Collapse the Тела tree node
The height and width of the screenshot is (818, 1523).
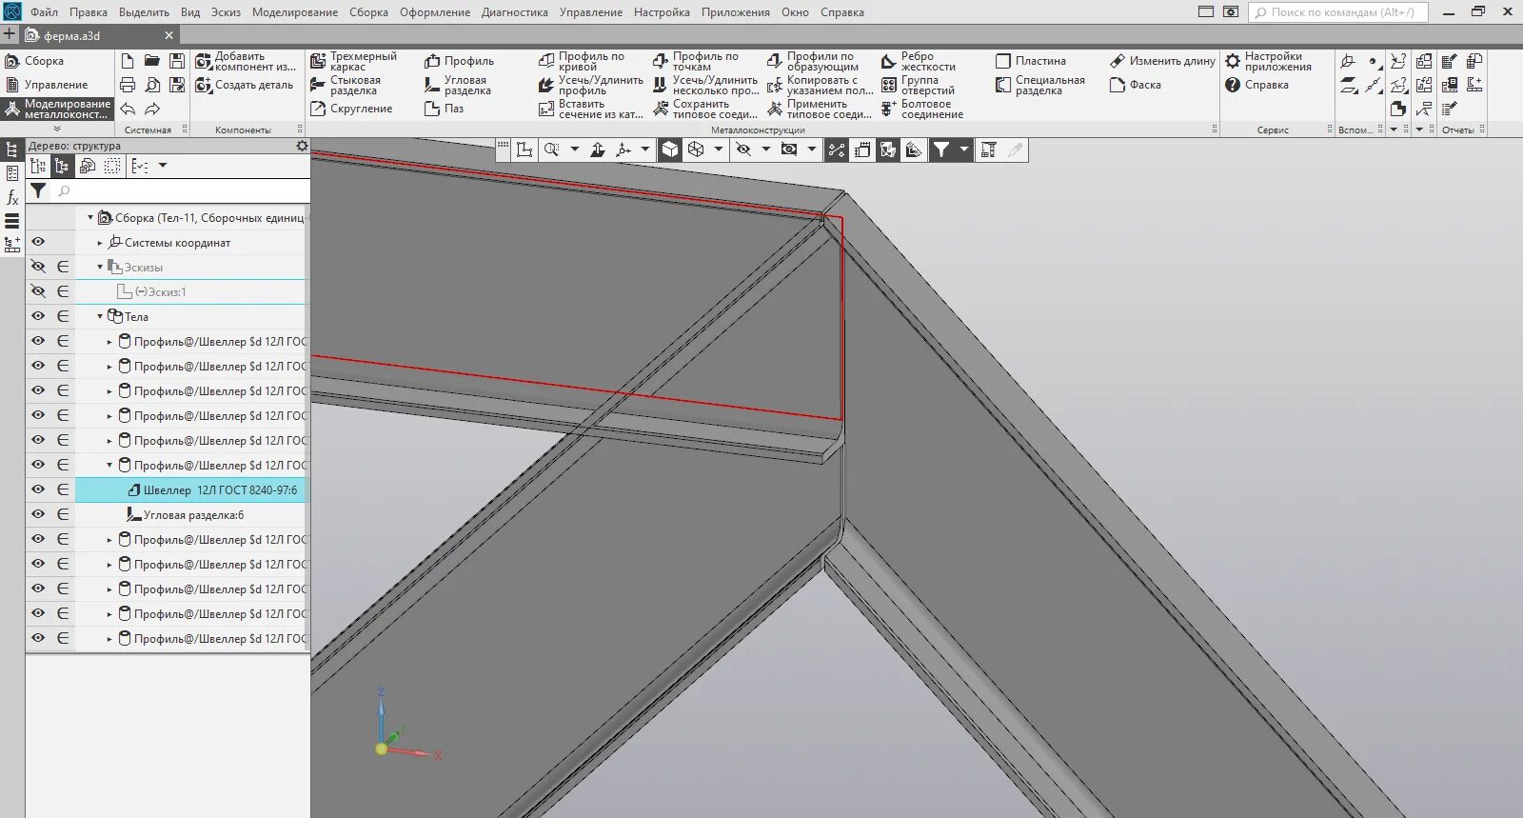pos(100,316)
